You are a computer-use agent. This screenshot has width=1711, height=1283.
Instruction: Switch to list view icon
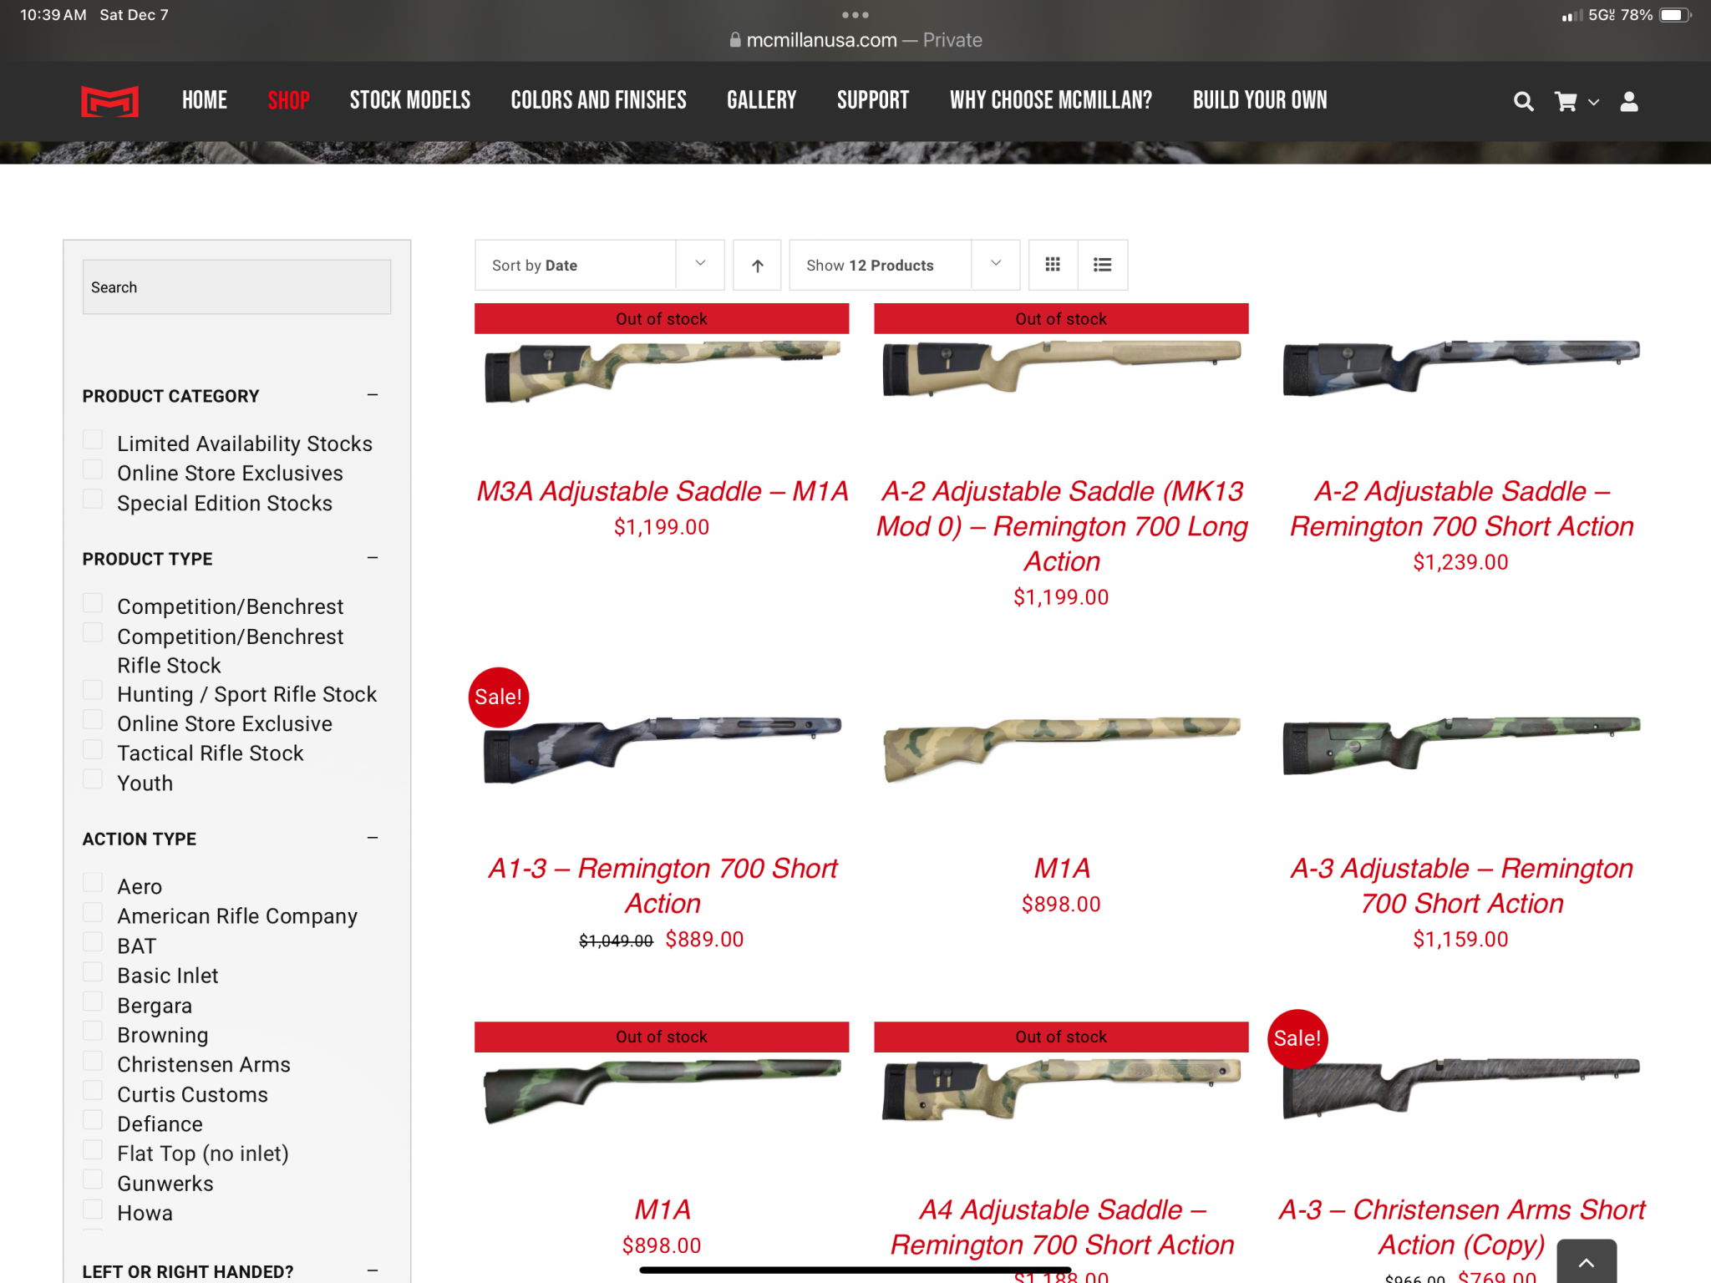(x=1103, y=265)
